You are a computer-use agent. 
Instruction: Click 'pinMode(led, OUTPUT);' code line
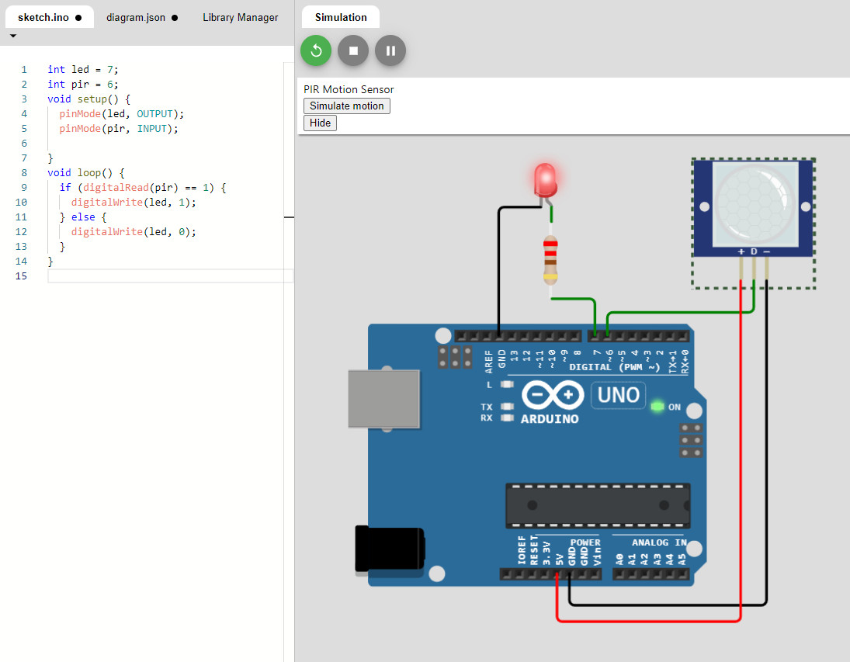(x=121, y=114)
